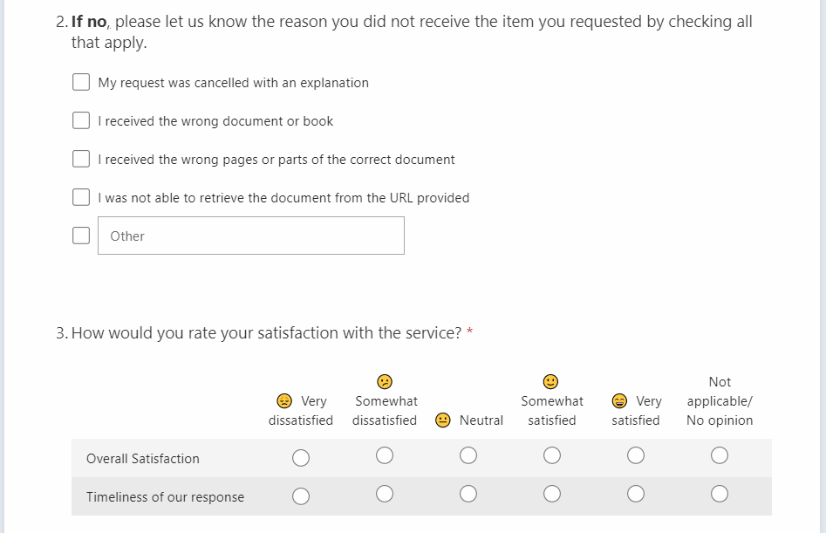Check 'My request was cancelled with an explanation'
826x533 pixels.
click(x=81, y=83)
